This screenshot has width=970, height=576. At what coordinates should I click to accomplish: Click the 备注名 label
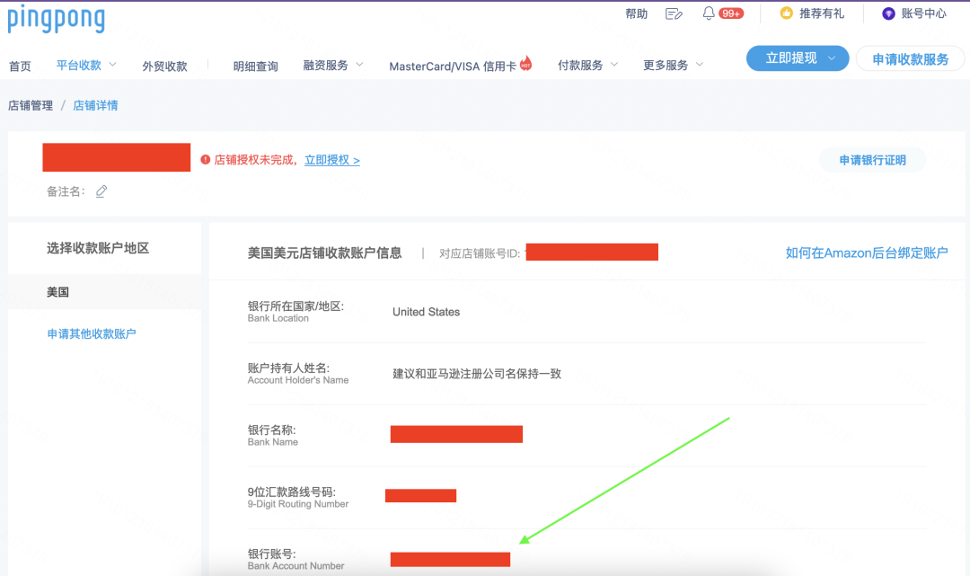click(x=66, y=191)
